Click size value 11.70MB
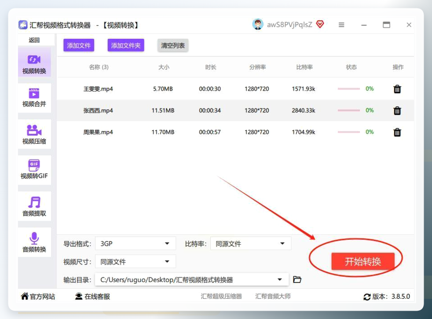The width and height of the screenshot is (432, 319). click(163, 132)
